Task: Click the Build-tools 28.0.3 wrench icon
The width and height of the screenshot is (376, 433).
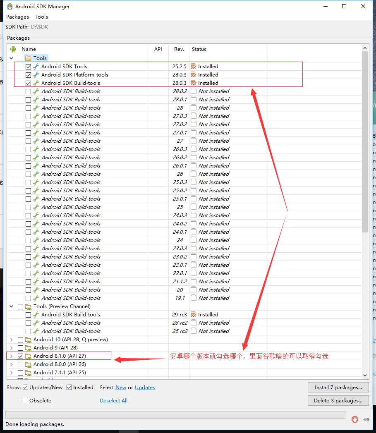Action: [36, 83]
